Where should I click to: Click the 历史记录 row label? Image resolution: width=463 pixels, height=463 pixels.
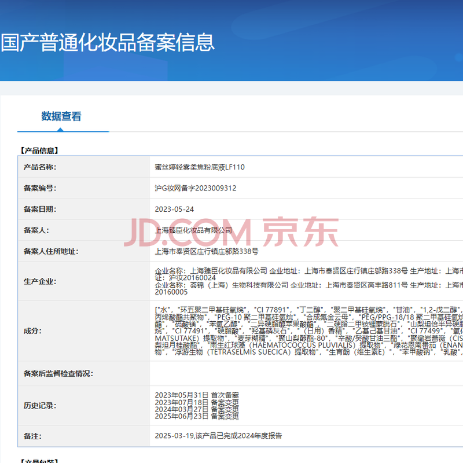pos(40,405)
